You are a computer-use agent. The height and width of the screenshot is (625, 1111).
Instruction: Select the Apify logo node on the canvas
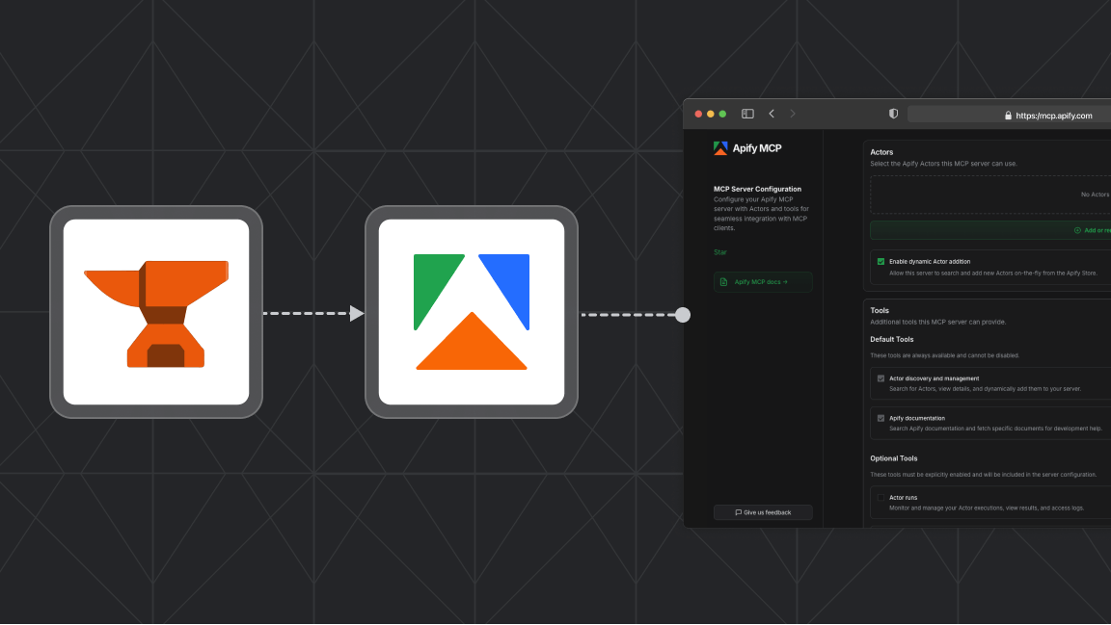click(x=472, y=313)
